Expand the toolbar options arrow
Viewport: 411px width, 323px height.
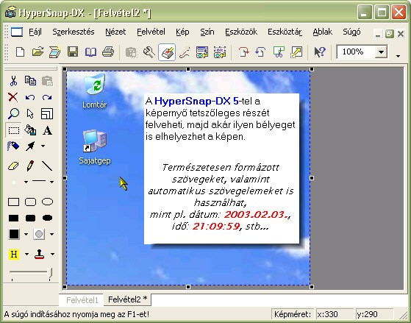point(399,56)
